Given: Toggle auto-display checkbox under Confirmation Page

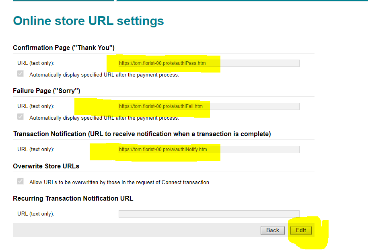Looking at the screenshot, I should [x=21, y=74].
